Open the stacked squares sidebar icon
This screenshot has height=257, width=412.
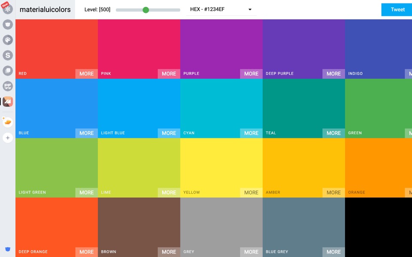[8, 71]
